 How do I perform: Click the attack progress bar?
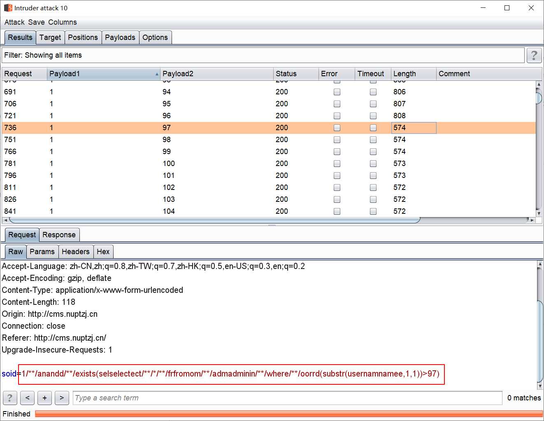click(x=289, y=414)
